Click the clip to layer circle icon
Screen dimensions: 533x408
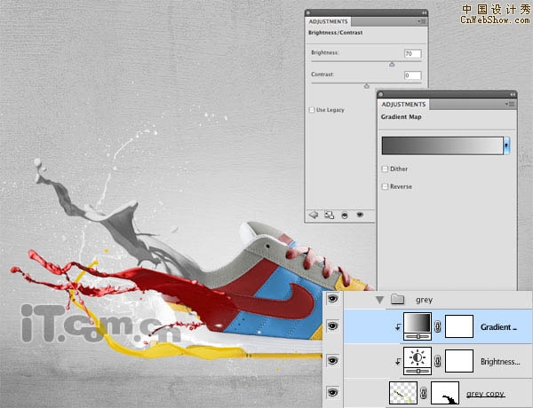click(x=345, y=214)
